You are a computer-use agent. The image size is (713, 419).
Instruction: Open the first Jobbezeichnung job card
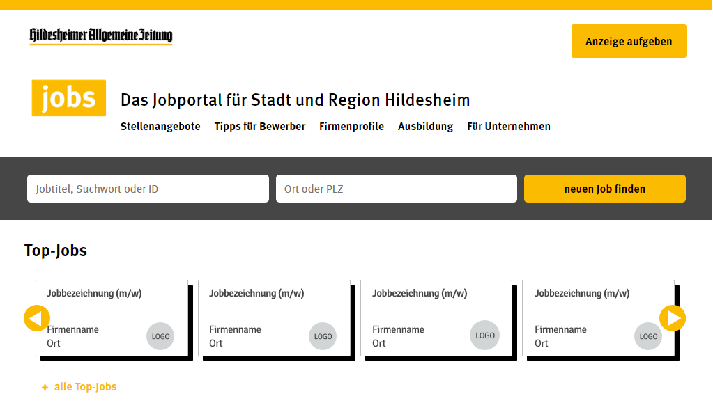[x=94, y=294]
